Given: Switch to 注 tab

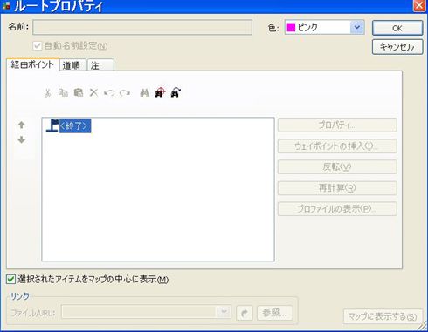Looking at the screenshot, I should [x=100, y=65].
